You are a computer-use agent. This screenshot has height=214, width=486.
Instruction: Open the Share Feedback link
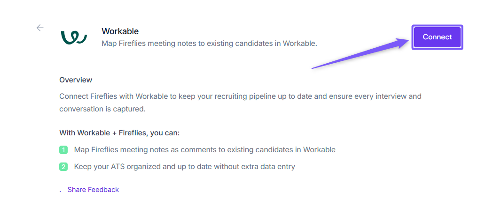click(x=93, y=190)
